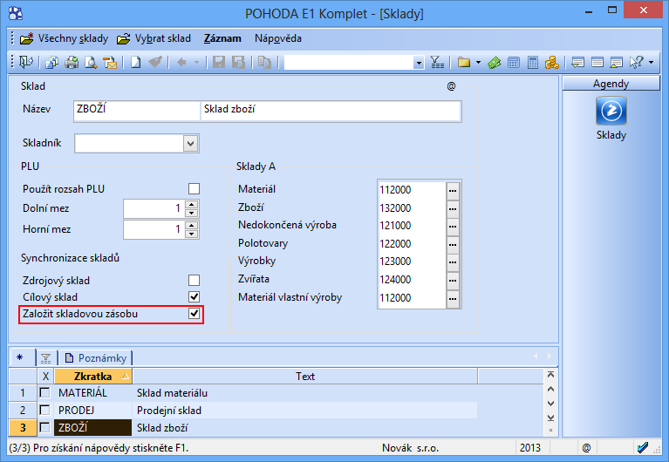Image resolution: width=669 pixels, height=462 pixels.
Task: Jump to last record with bottom scroll arrow
Action: 551,418
